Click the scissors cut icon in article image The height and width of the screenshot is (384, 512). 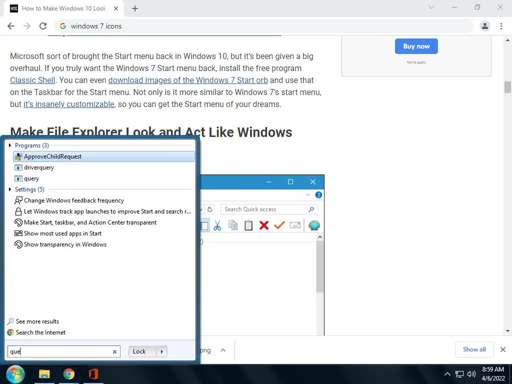(217, 225)
